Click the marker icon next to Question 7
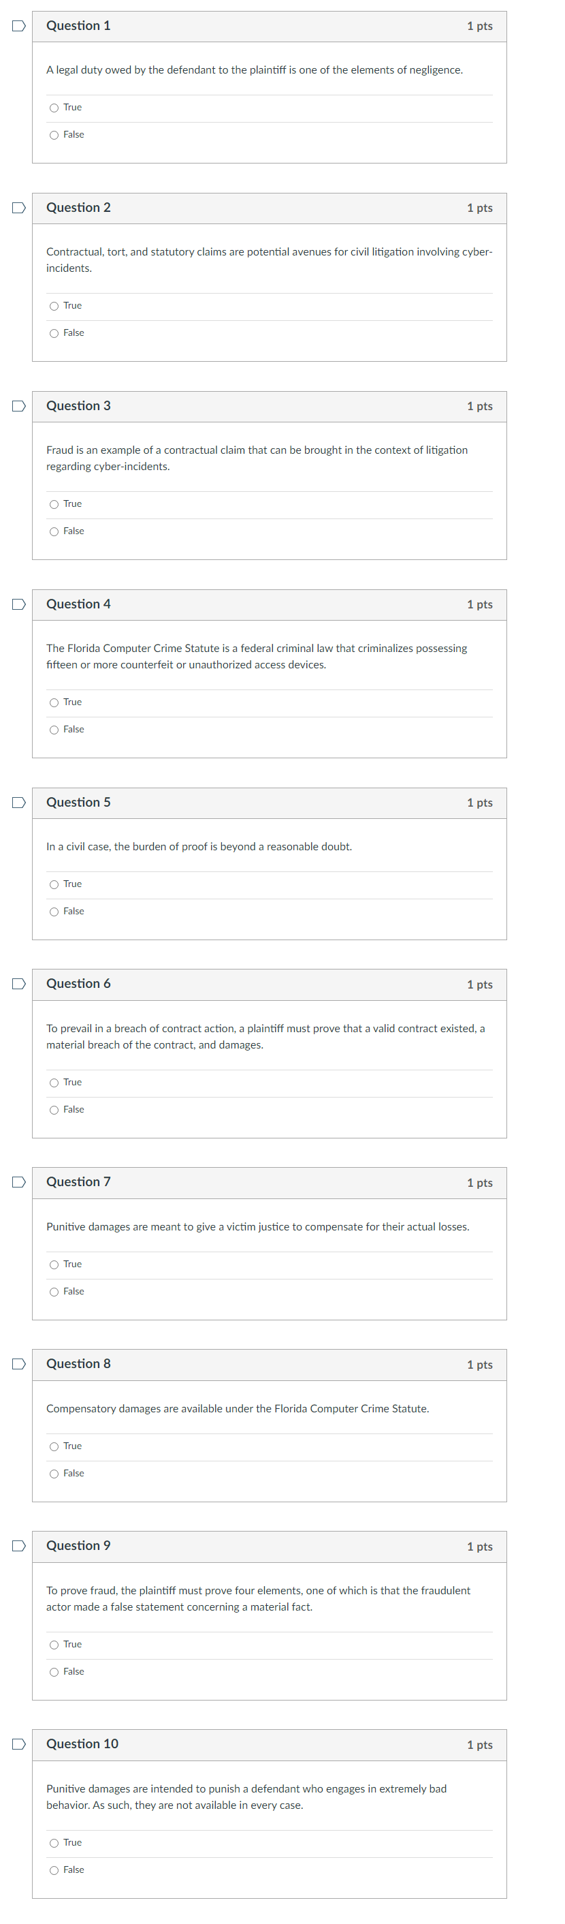 click(x=17, y=1181)
